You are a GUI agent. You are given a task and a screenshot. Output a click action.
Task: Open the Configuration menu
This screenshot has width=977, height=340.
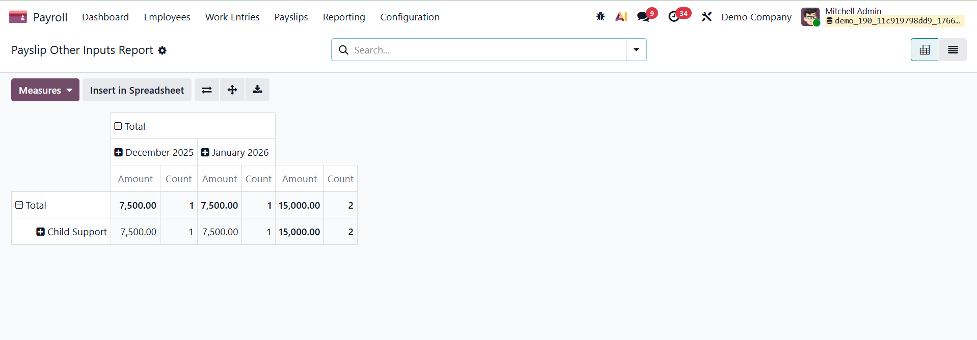[410, 17]
